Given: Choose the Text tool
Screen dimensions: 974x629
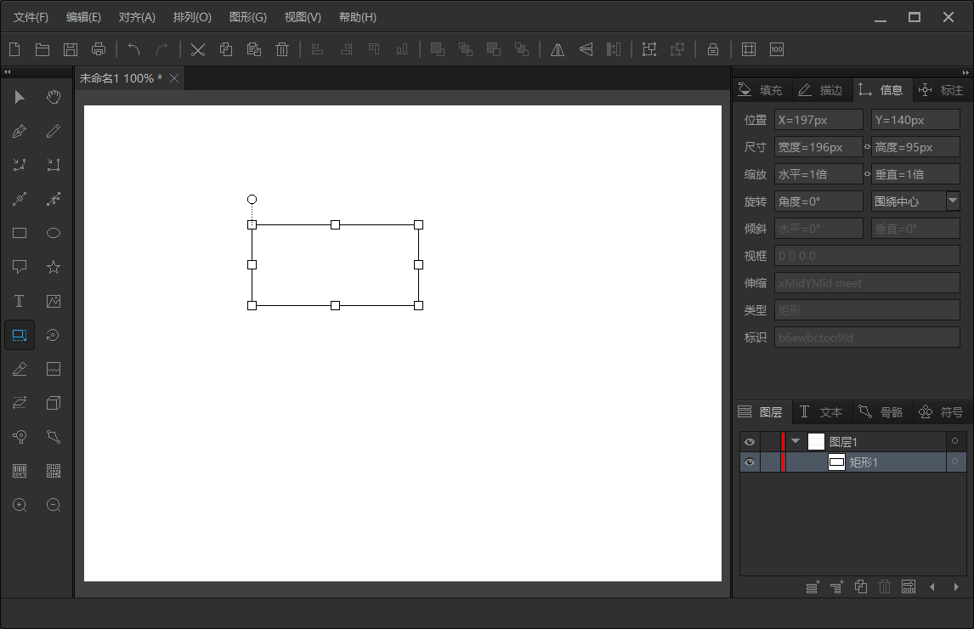Looking at the screenshot, I should coord(20,301).
